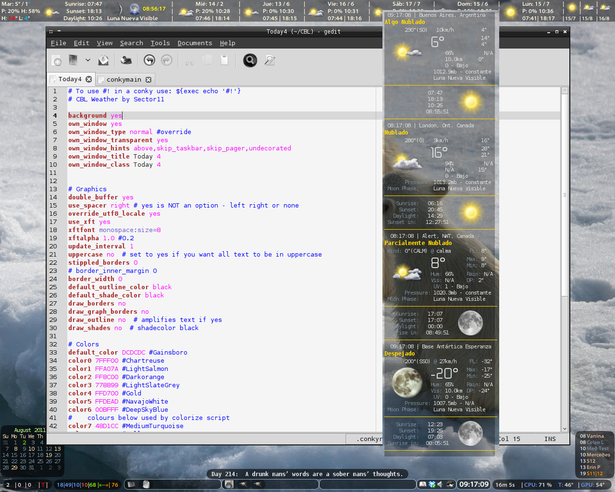Toggle INS insert mode in status bar

(550, 439)
